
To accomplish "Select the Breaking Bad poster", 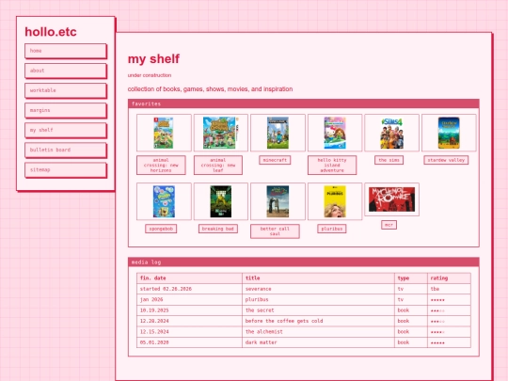I will (x=221, y=201).
